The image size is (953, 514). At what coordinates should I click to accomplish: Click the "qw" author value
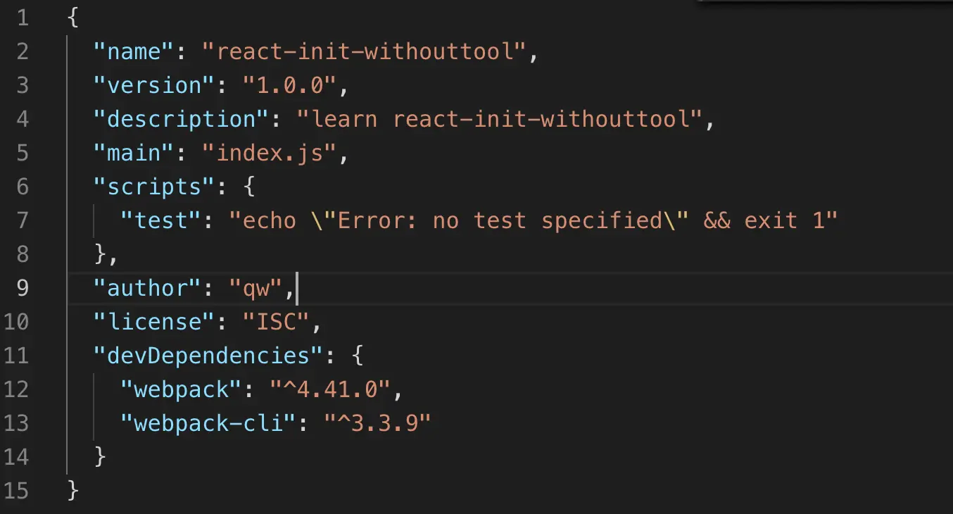point(256,288)
